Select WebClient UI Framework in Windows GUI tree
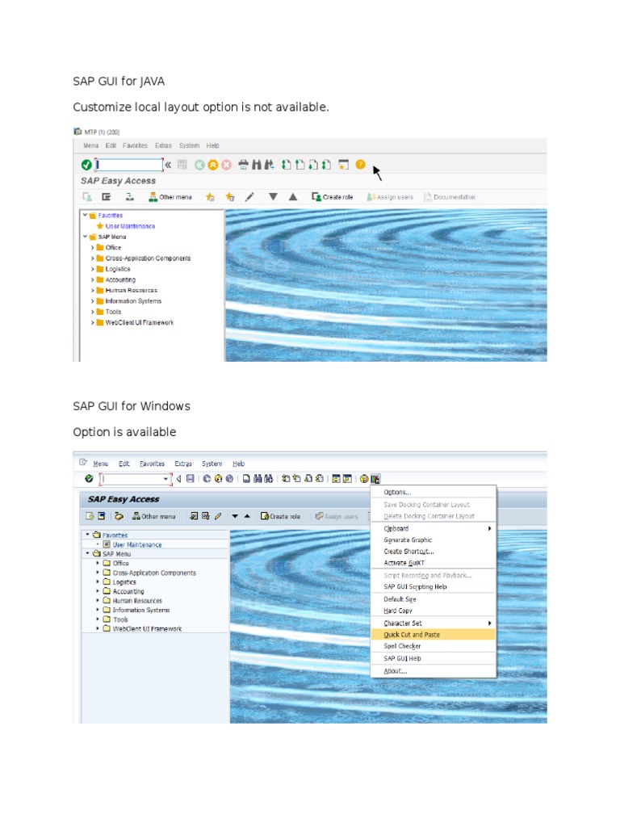 (147, 628)
